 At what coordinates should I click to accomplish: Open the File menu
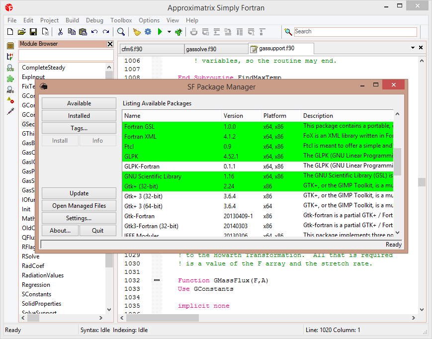point(12,20)
